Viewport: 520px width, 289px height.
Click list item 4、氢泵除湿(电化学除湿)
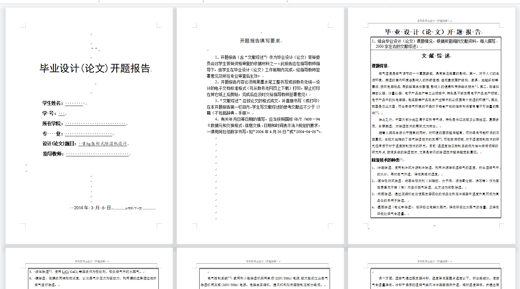[435, 210]
